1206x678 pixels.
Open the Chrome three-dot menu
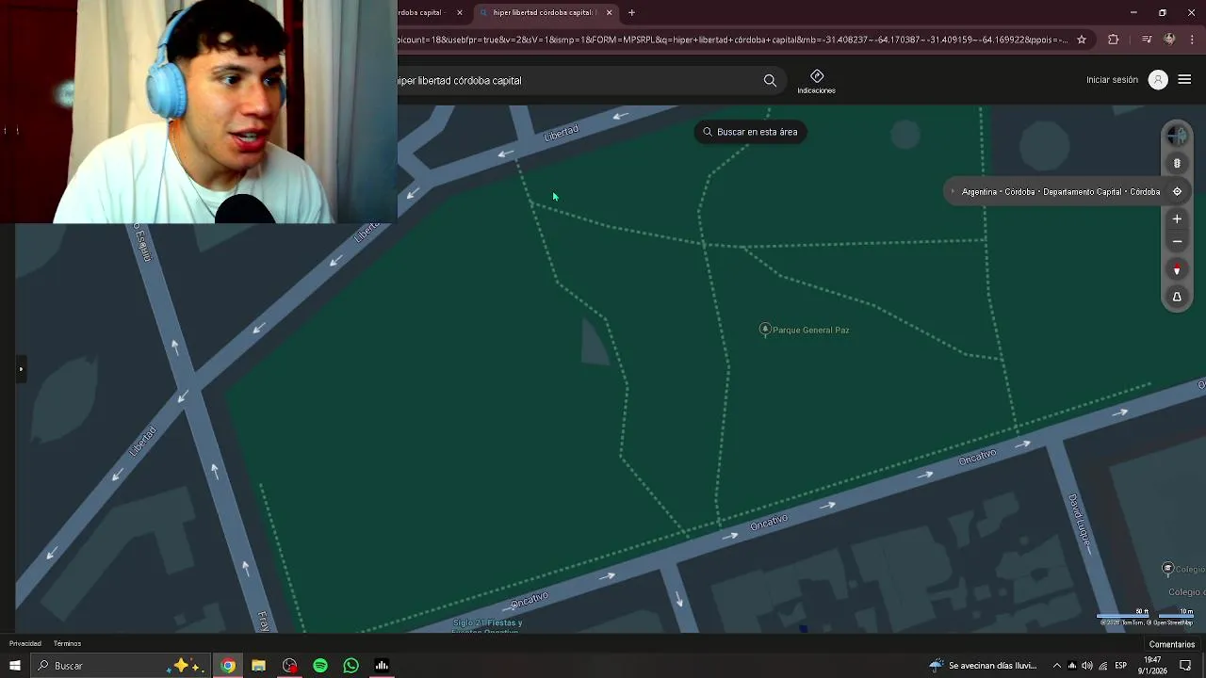click(x=1193, y=40)
